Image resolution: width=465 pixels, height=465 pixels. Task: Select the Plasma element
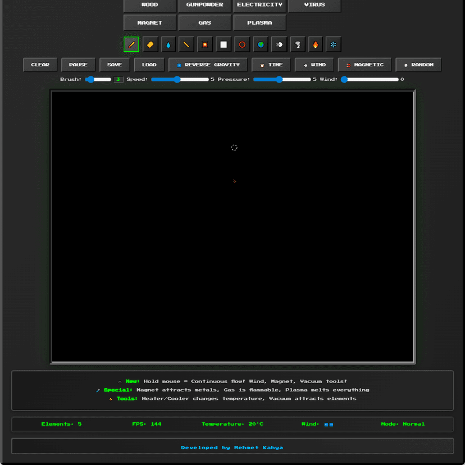pos(259,23)
